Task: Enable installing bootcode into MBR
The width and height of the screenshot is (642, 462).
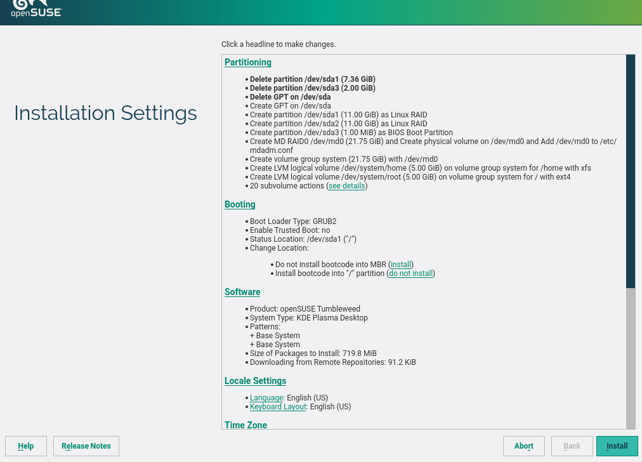Action: coord(401,265)
